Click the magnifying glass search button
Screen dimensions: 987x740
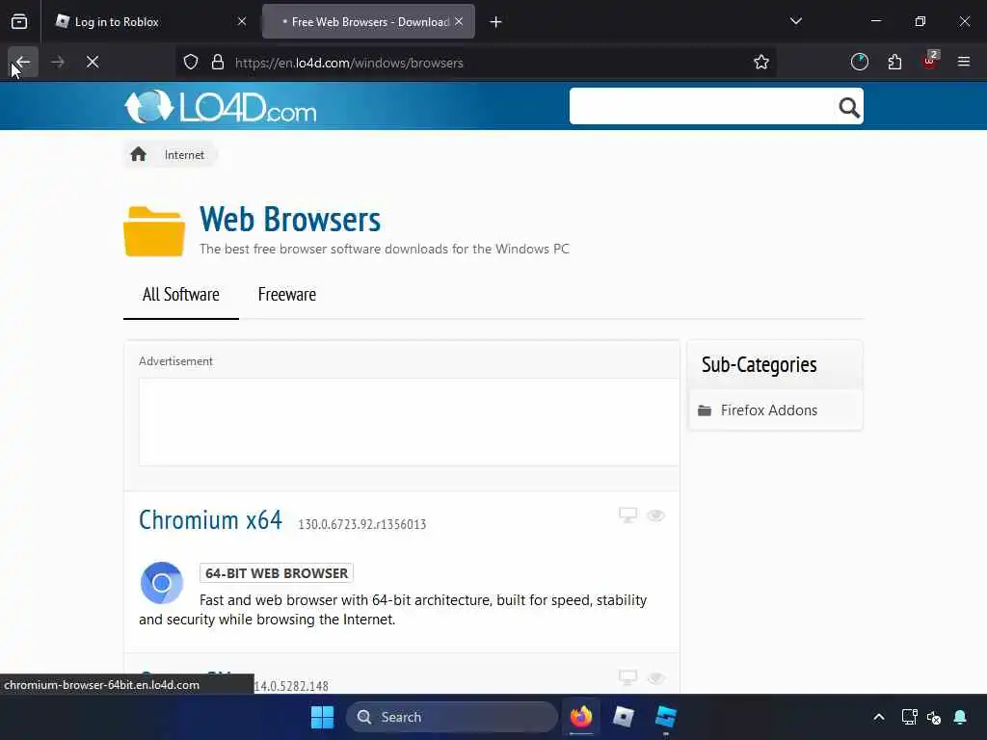point(848,108)
